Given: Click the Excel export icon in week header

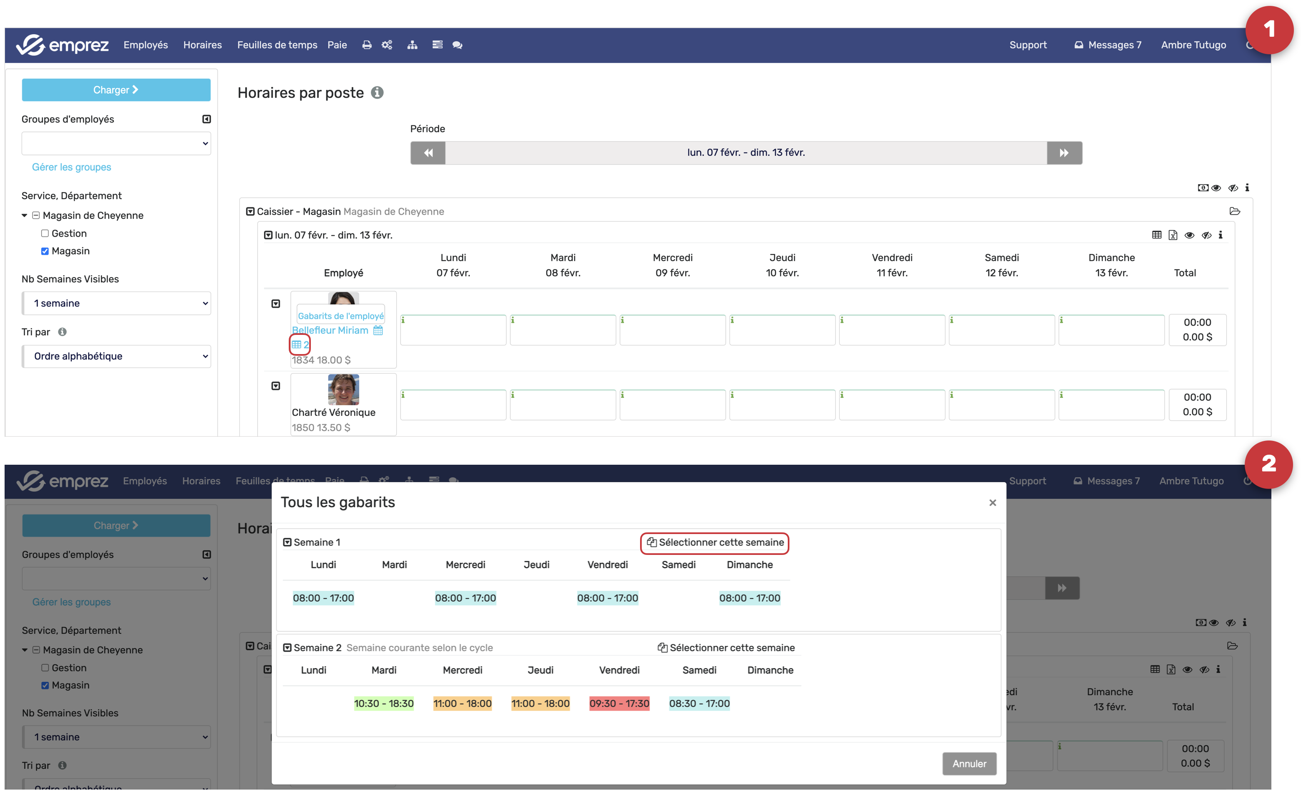Looking at the screenshot, I should (1173, 235).
